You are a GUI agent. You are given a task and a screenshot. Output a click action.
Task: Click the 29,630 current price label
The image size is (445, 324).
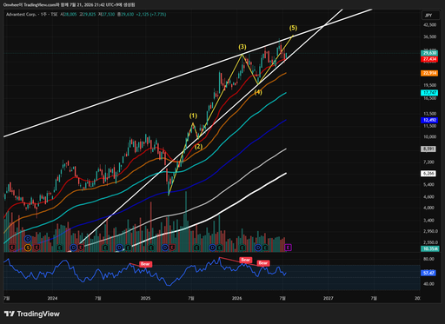pos(429,53)
